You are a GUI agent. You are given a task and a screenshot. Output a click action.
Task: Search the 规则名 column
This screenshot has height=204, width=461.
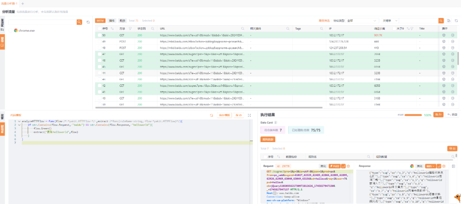pyautogui.click(x=368, y=157)
